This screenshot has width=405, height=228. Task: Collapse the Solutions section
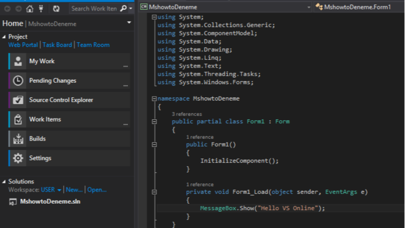point(4,182)
